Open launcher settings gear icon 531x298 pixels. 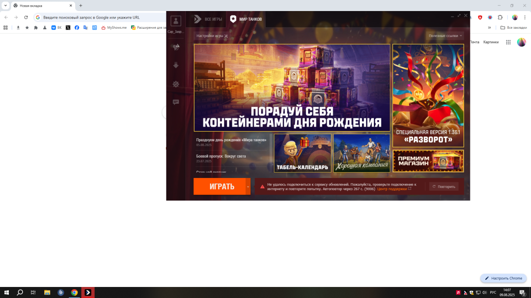(176, 84)
